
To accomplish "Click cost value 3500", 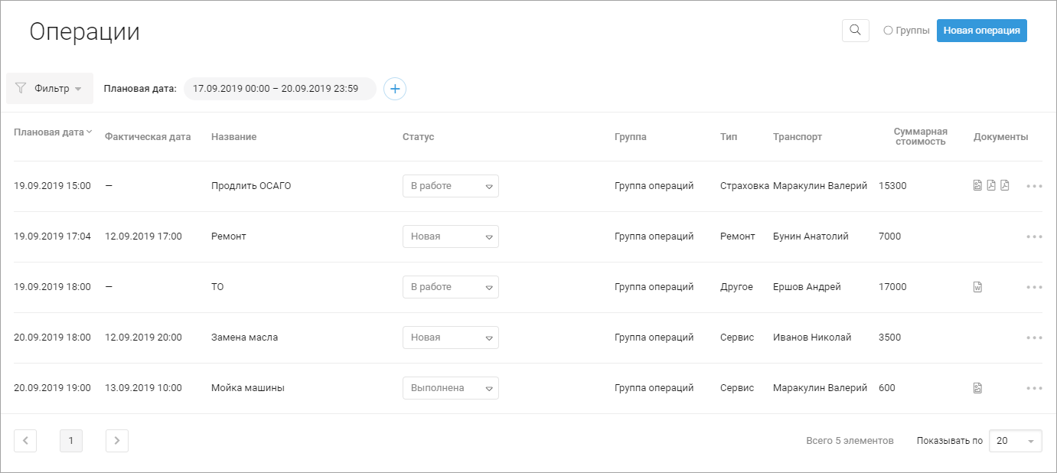I will 890,338.
